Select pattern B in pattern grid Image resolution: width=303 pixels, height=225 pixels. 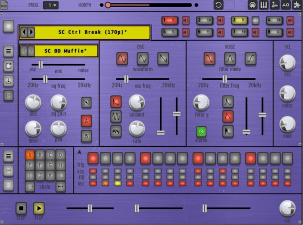click(x=40, y=155)
